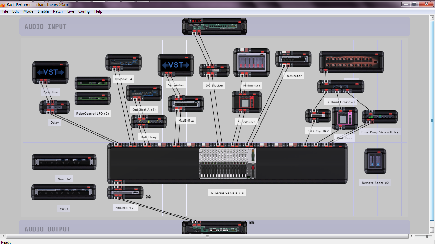Click the horizontal scrollbar thumb
This screenshot has width=435, height=244.
click(207, 236)
